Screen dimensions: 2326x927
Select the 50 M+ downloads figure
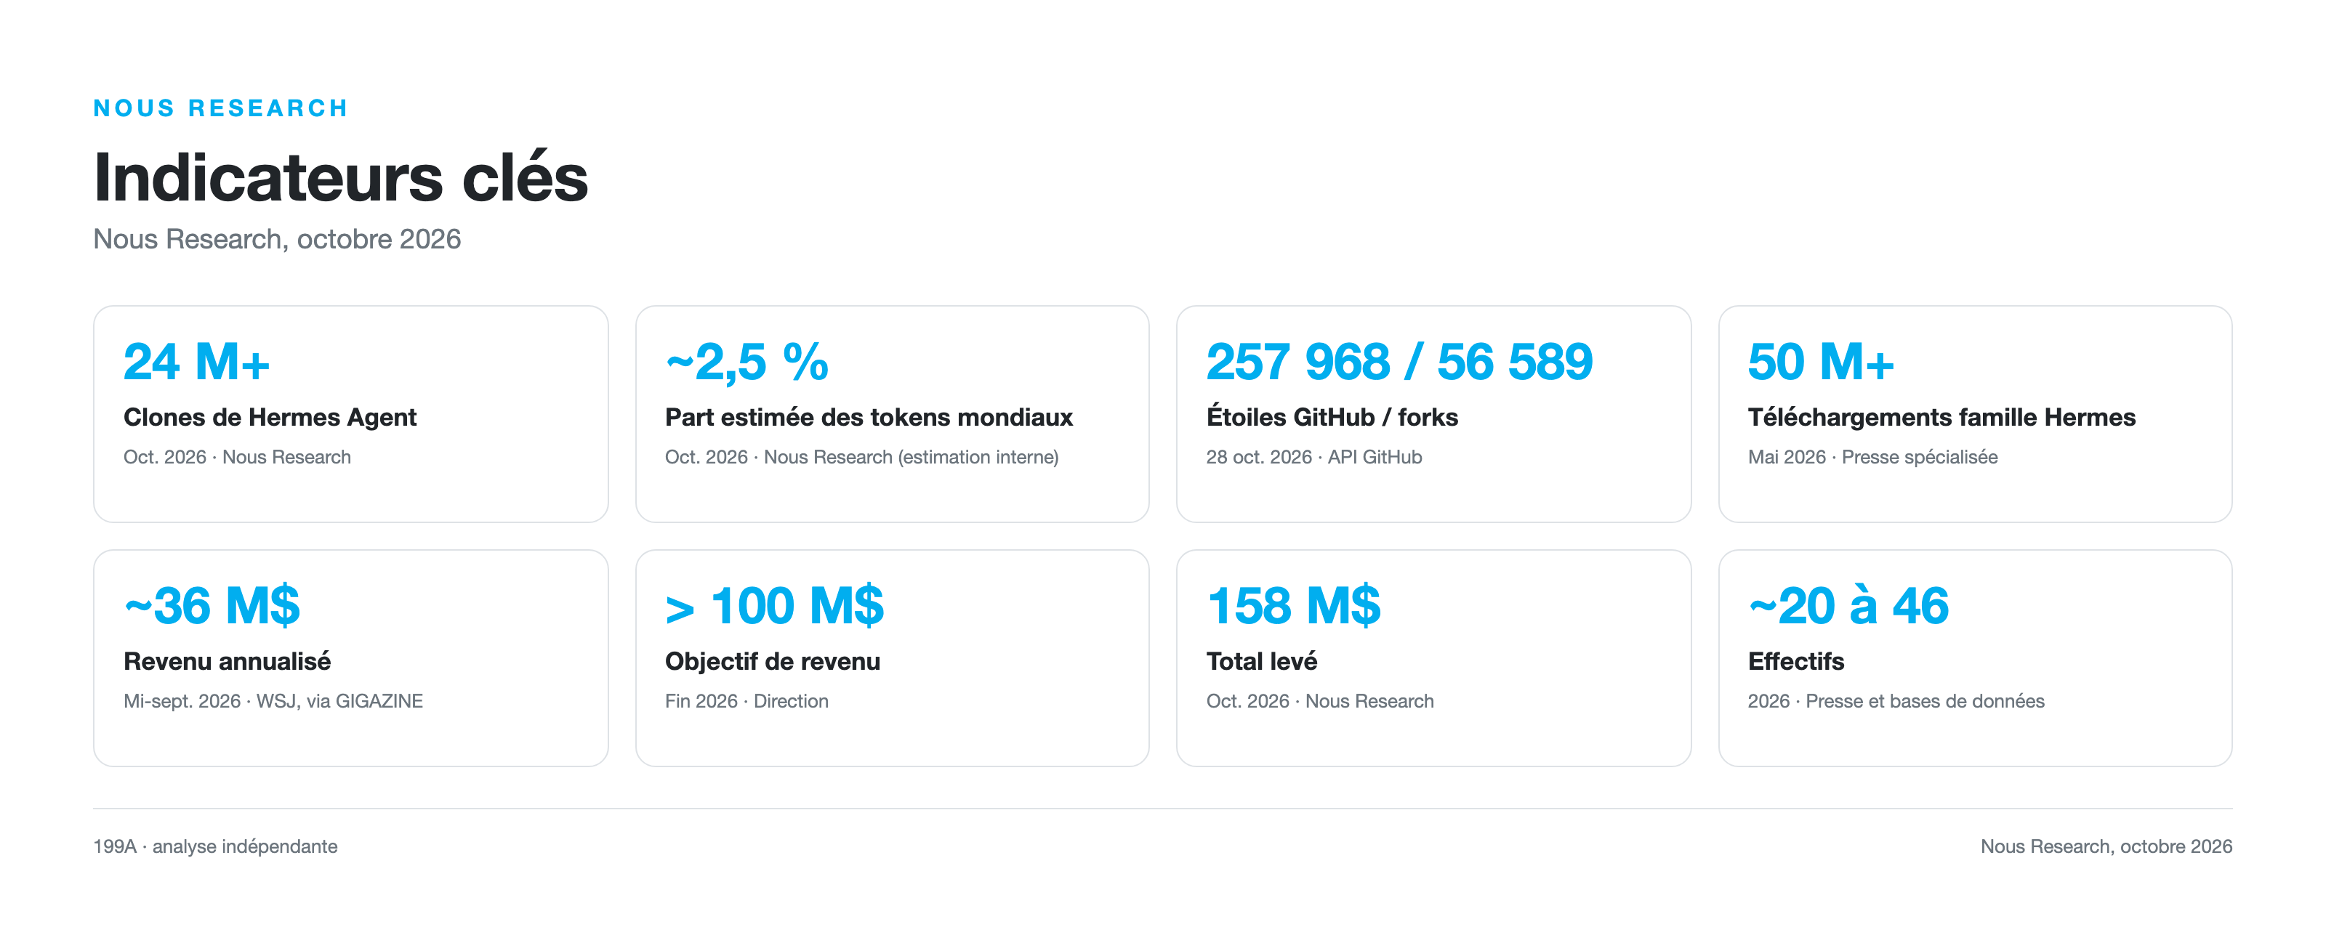click(x=1822, y=362)
